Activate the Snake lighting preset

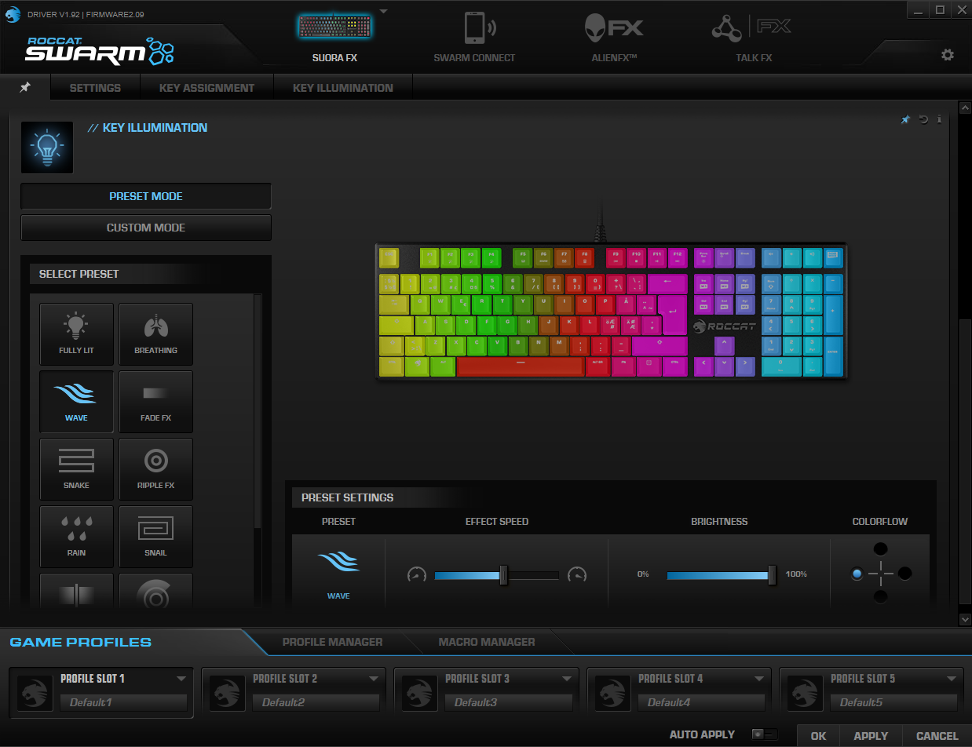coord(76,469)
